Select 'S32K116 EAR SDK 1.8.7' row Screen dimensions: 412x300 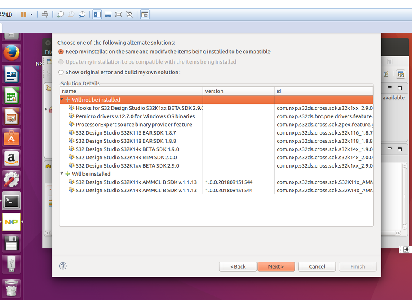[x=217, y=133]
